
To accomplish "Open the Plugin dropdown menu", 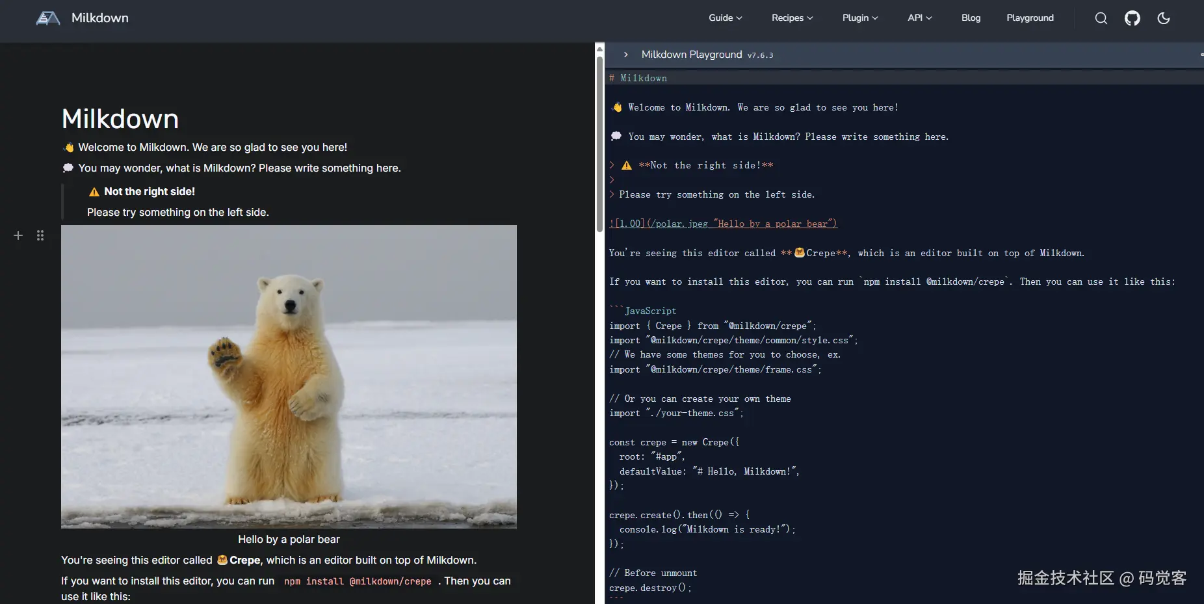I will click(x=860, y=18).
